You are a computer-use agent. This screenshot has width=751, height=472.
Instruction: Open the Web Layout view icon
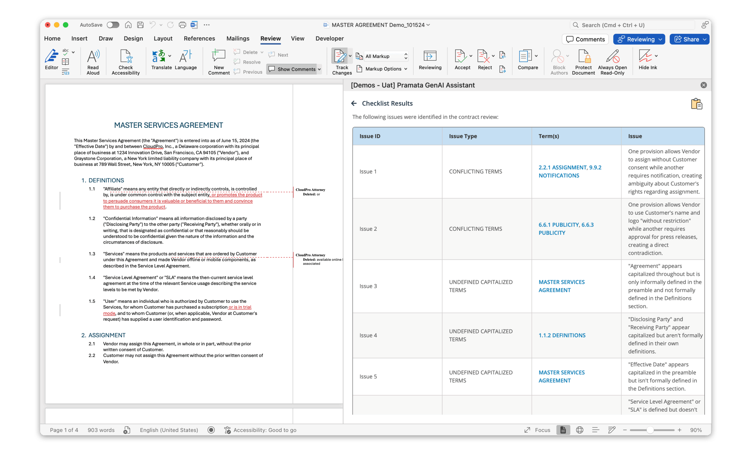point(579,430)
